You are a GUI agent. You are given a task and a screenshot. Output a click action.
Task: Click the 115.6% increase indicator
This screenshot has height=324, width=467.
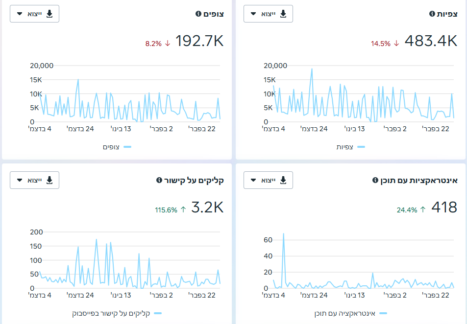pos(171,210)
